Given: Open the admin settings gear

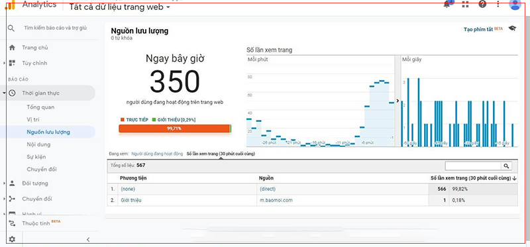Looking at the screenshot, I should pyautogui.click(x=12, y=239).
